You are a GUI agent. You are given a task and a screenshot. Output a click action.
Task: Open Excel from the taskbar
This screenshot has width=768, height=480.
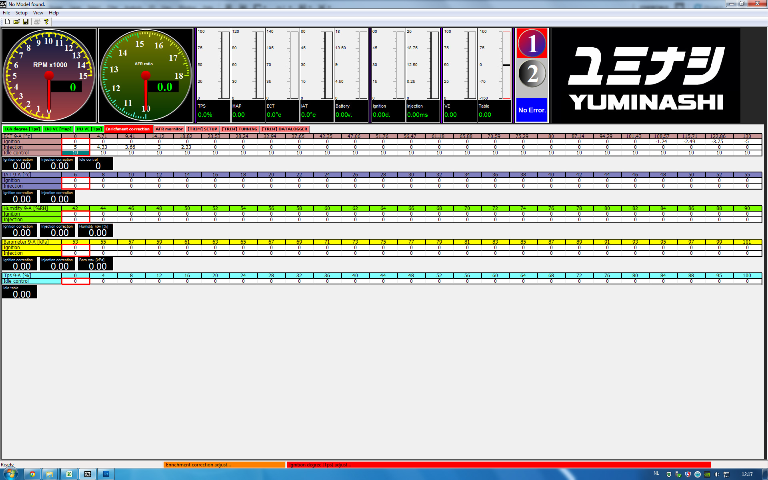point(69,474)
